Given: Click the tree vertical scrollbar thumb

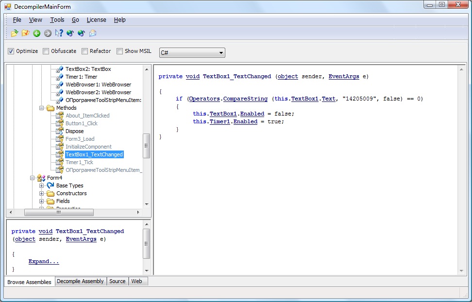Looking at the screenshot, I should point(146,146).
